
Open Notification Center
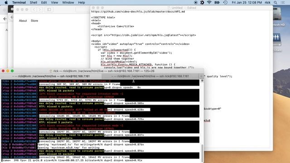pyautogui.click(x=283, y=2)
